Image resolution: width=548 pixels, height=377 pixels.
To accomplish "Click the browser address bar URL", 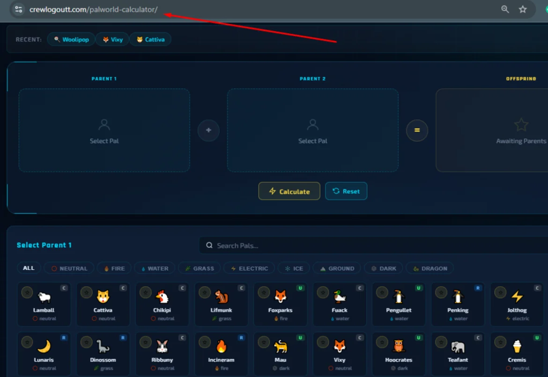I will coord(93,9).
